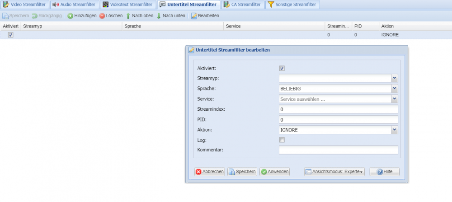Click Bearbeiten in the toolbar
This screenshot has width=452, height=202.
pyautogui.click(x=205, y=16)
